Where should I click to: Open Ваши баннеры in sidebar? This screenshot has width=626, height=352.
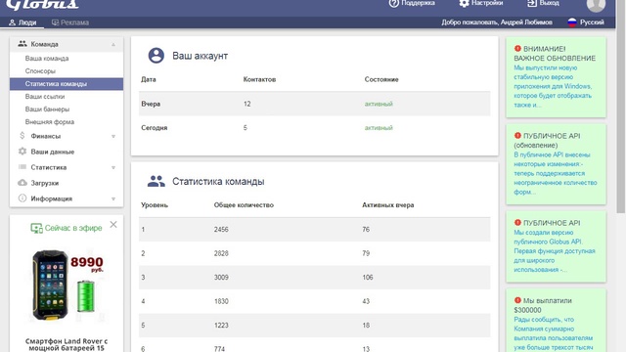pos(47,109)
